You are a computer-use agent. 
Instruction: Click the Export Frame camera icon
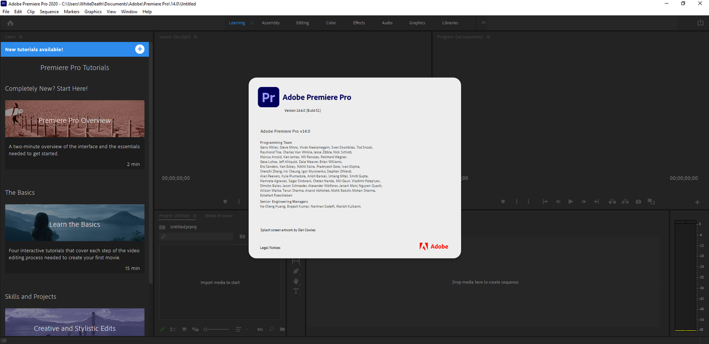point(638,202)
